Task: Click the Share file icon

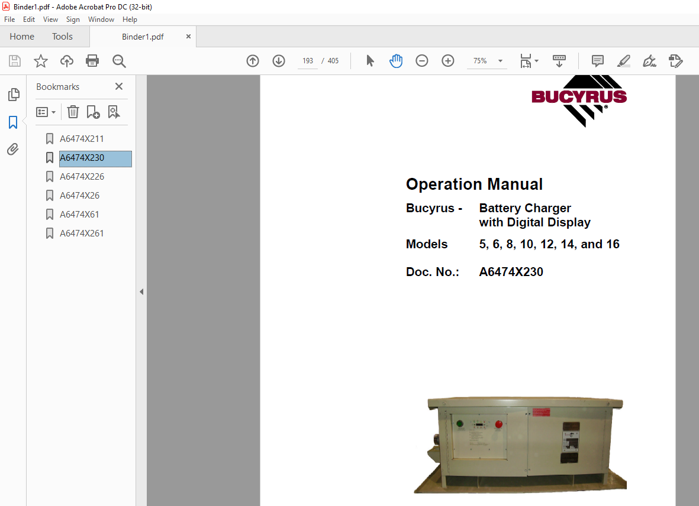Action: [676, 61]
